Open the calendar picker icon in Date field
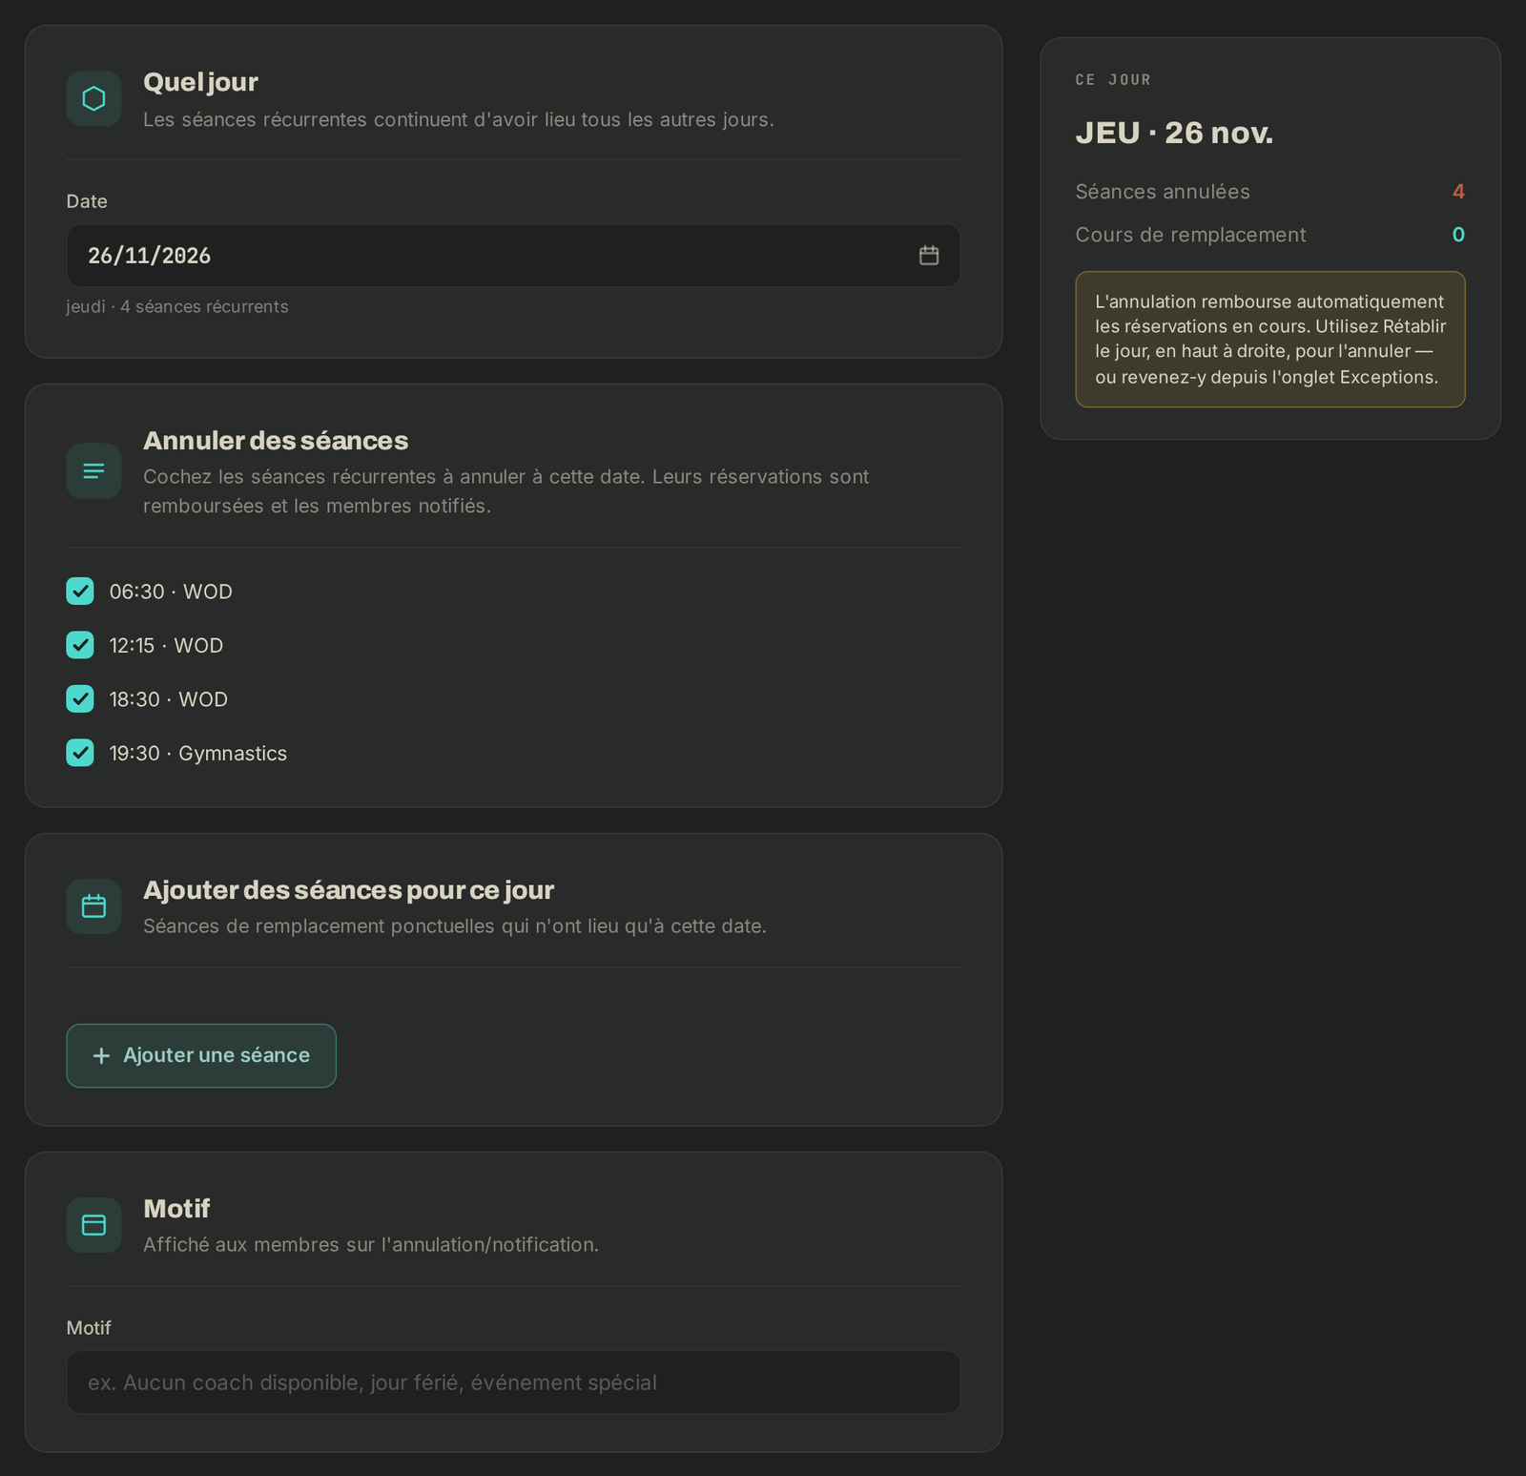This screenshot has height=1476, width=1526. pyautogui.click(x=928, y=256)
